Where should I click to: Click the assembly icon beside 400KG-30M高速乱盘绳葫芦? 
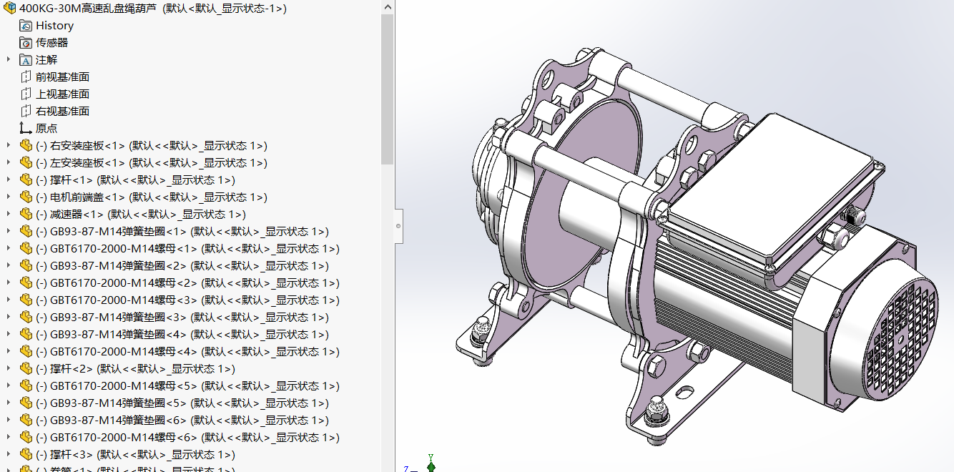9,9
